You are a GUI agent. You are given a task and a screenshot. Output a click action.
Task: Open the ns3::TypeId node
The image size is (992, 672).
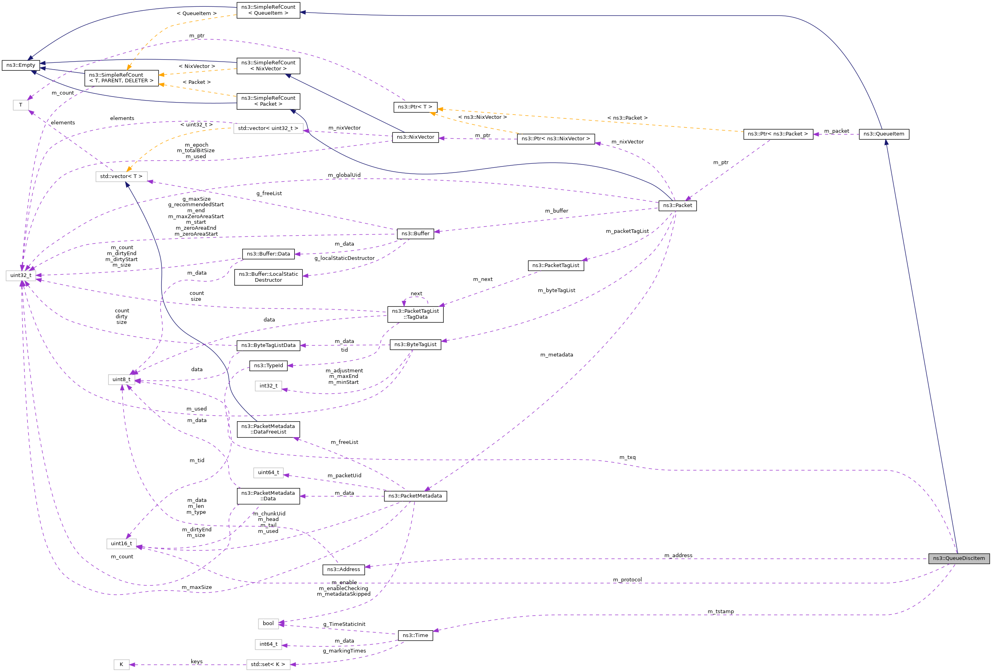point(268,366)
